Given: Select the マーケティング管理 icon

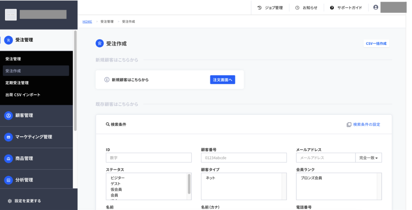Looking at the screenshot, I should [8, 137].
